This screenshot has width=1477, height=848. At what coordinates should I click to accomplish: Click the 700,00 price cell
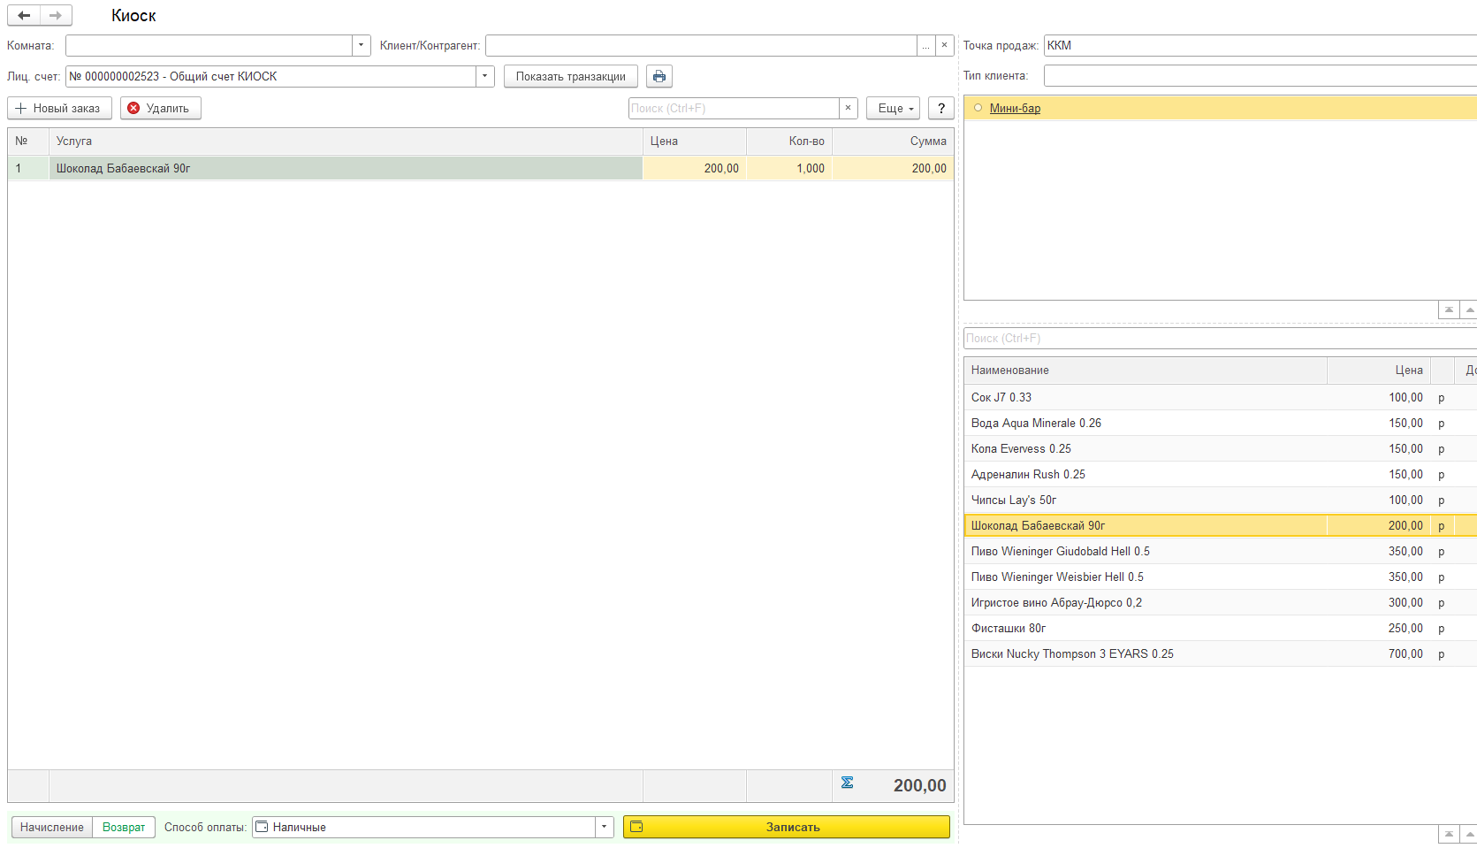click(x=1379, y=653)
